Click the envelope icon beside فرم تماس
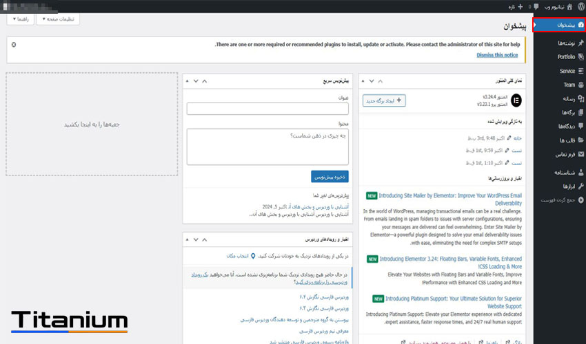The width and height of the screenshot is (586, 344). [580, 154]
